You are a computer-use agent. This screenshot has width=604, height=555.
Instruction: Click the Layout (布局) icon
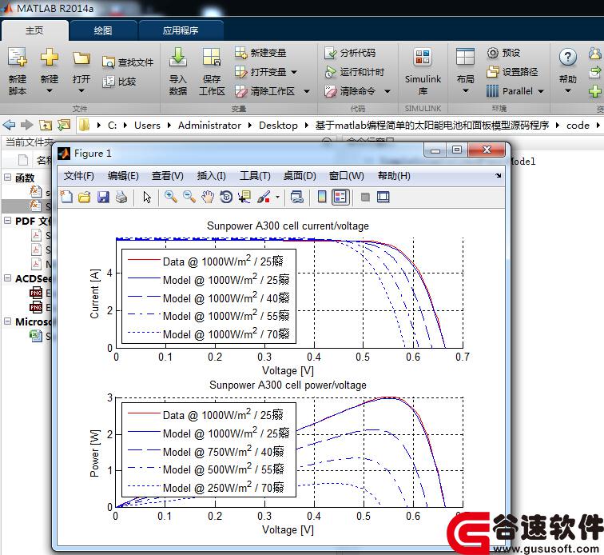pos(465,57)
